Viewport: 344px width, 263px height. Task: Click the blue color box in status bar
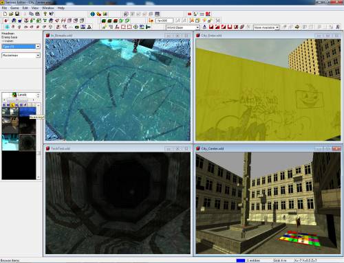coord(241,260)
